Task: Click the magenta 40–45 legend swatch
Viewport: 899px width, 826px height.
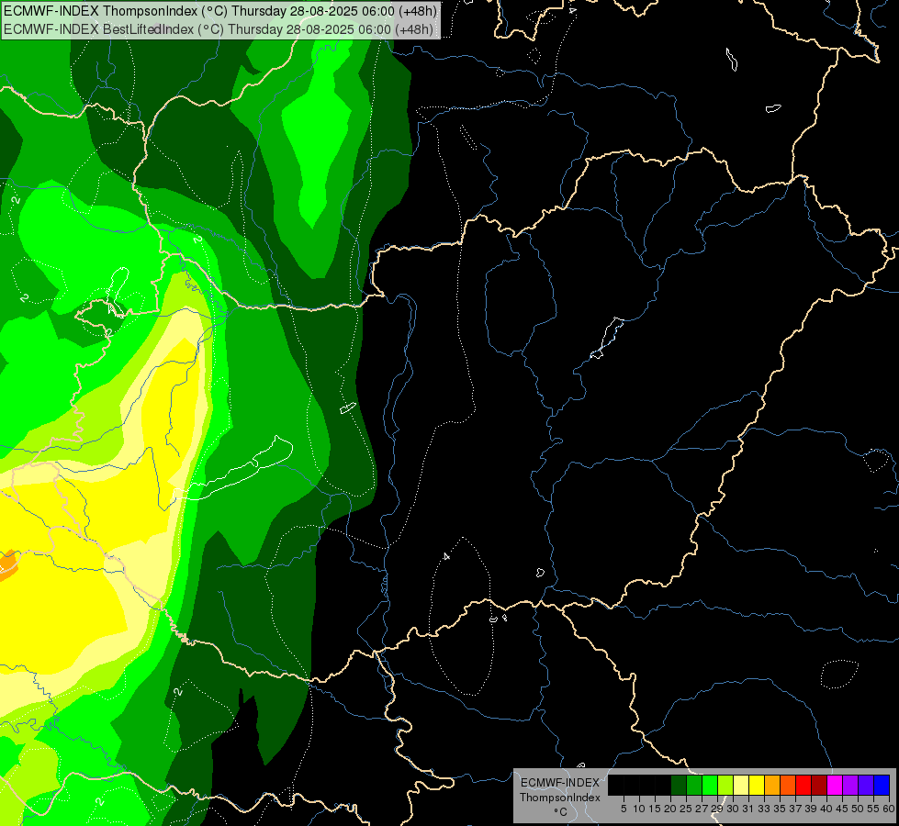Action: 835,785
